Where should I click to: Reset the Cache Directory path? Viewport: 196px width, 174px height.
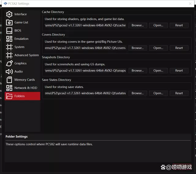(x=179, y=25)
